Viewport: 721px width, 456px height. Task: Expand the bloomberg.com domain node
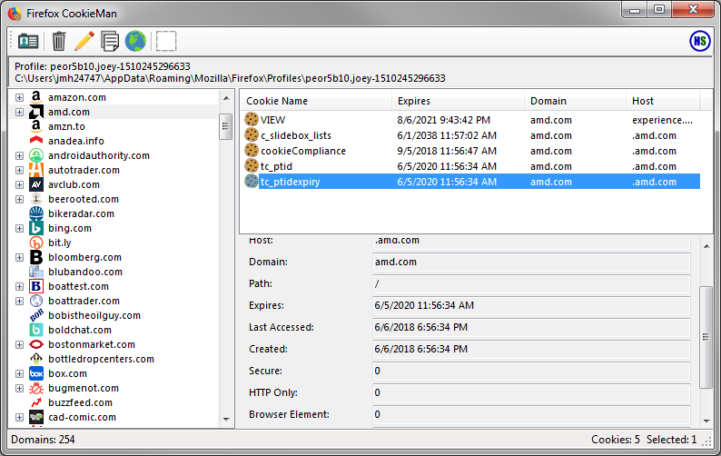[x=19, y=257]
